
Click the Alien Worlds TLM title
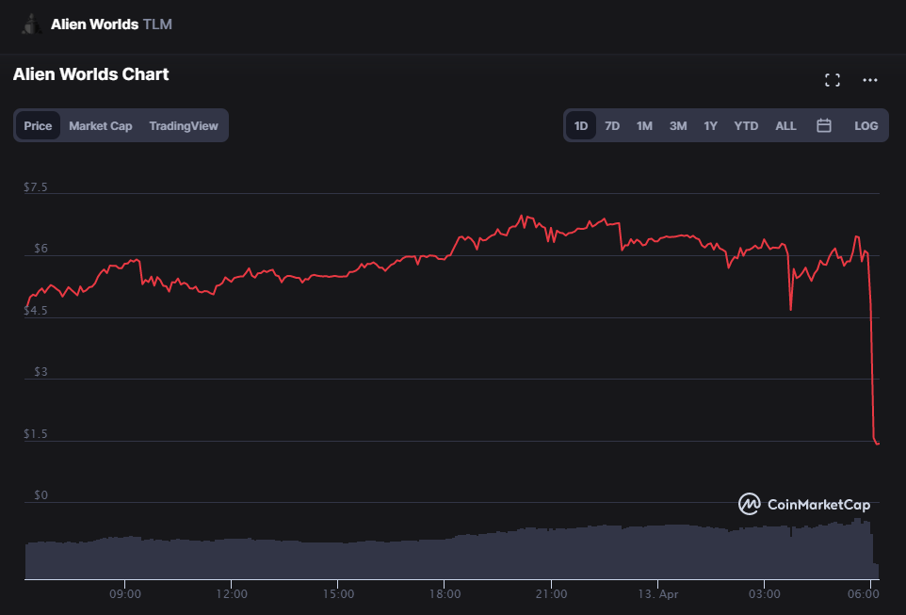(111, 24)
